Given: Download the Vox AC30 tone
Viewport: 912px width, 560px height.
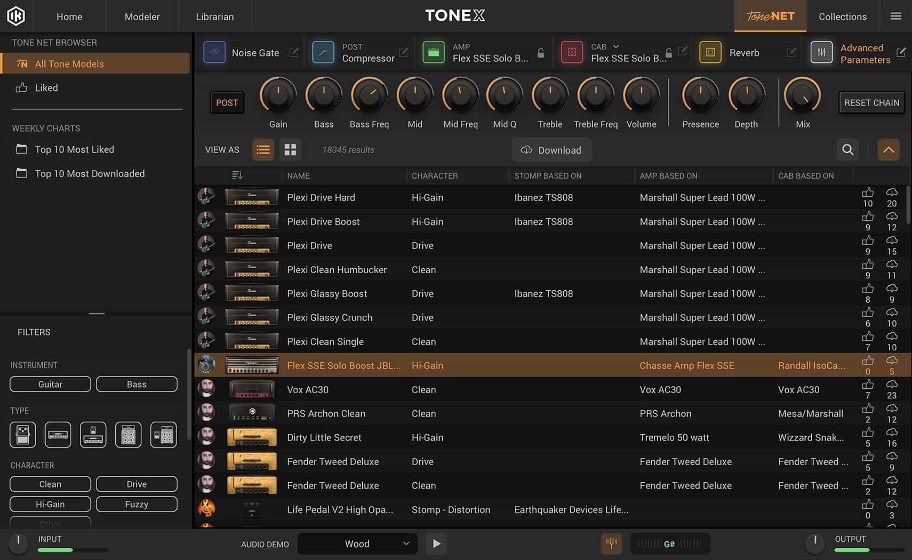Looking at the screenshot, I should pyautogui.click(x=892, y=385).
